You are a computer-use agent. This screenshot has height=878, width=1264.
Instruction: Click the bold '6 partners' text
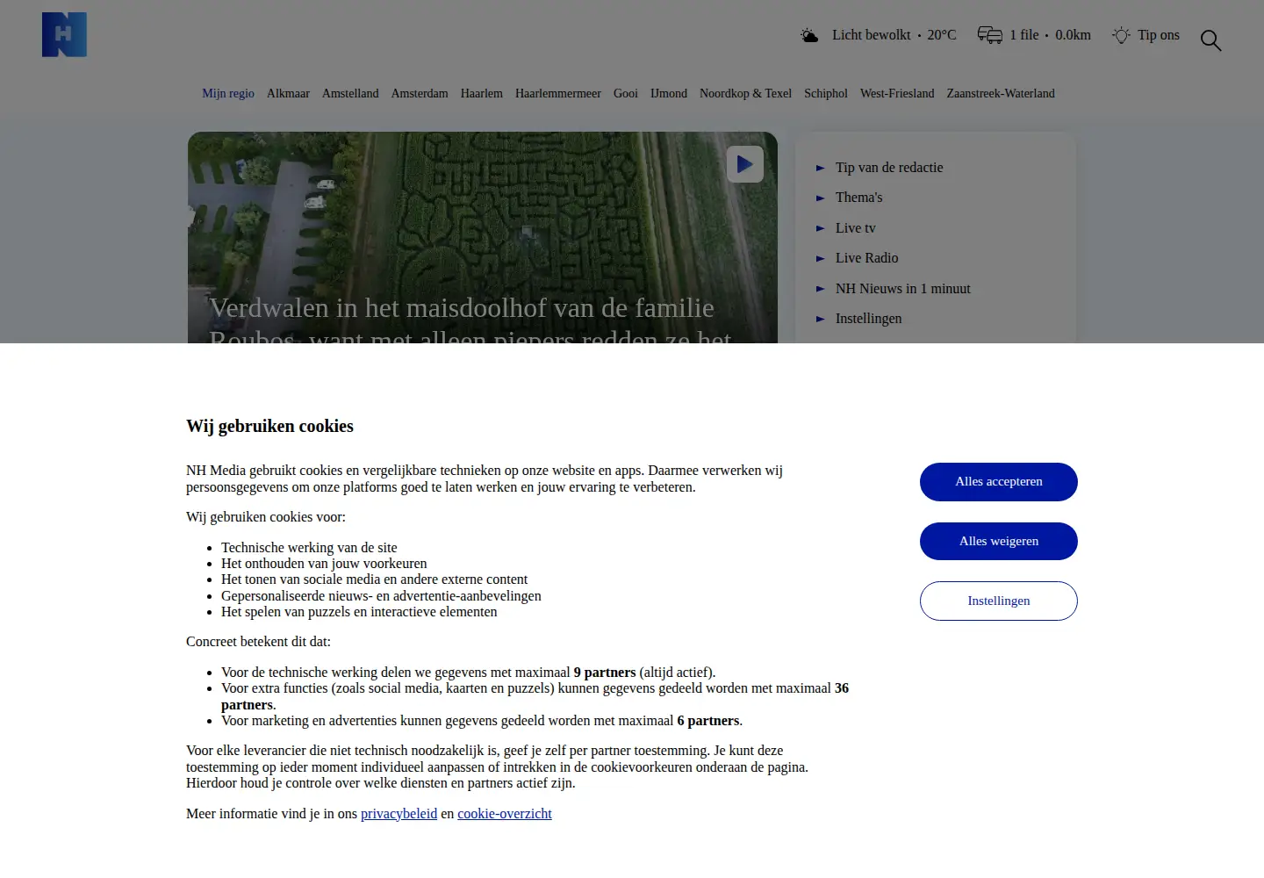(x=708, y=721)
